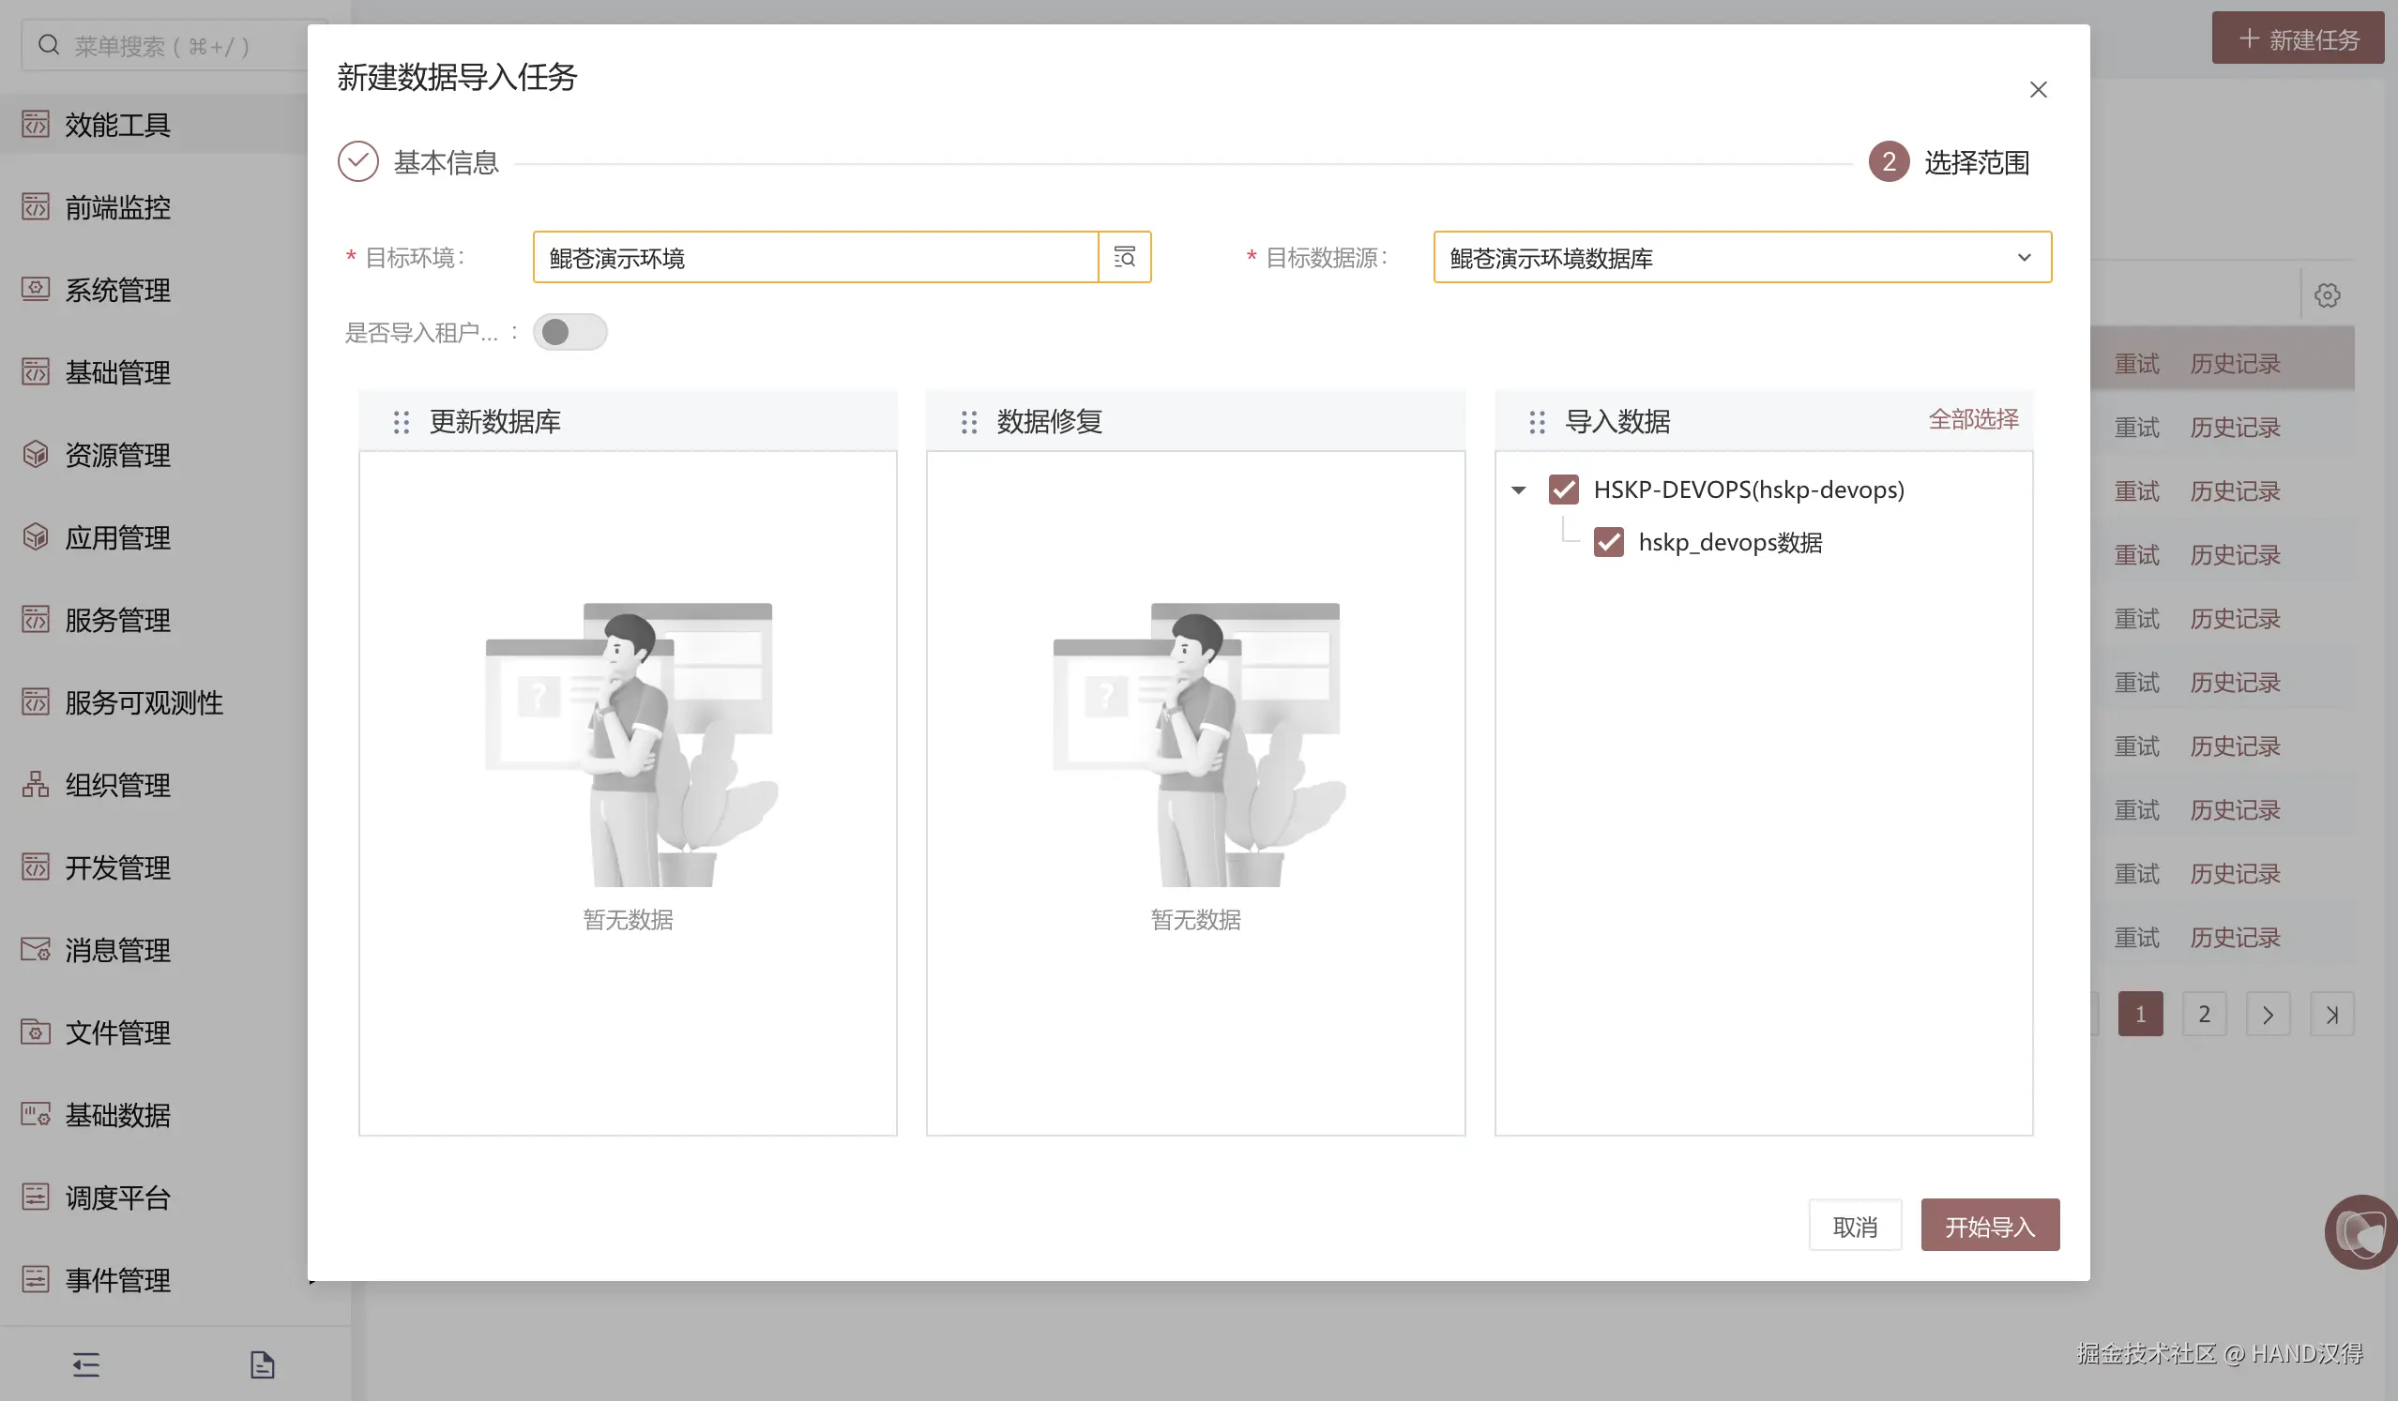
Task: Click the document icon at sidebar bottom
Action: click(262, 1364)
